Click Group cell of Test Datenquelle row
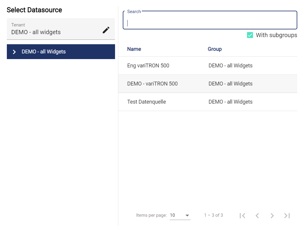 click(x=230, y=102)
